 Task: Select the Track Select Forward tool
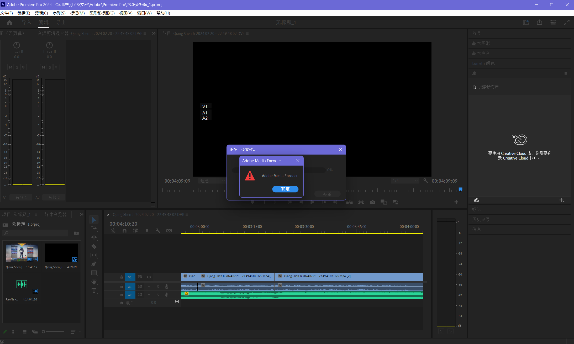(94, 228)
